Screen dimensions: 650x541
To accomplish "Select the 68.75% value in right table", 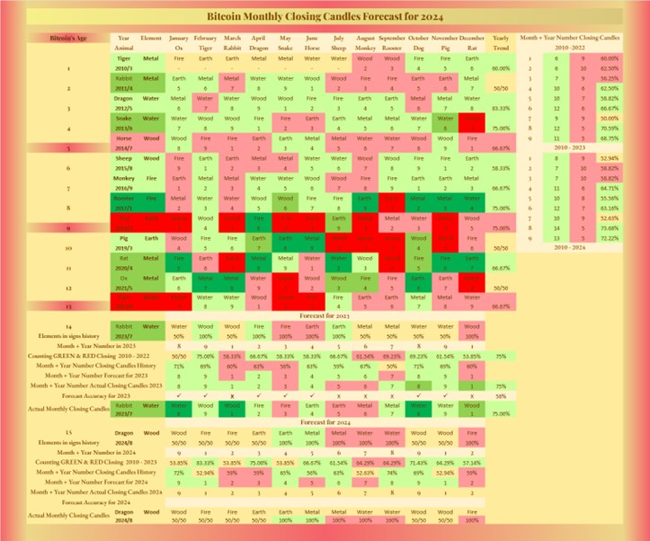I will pos(609,137).
